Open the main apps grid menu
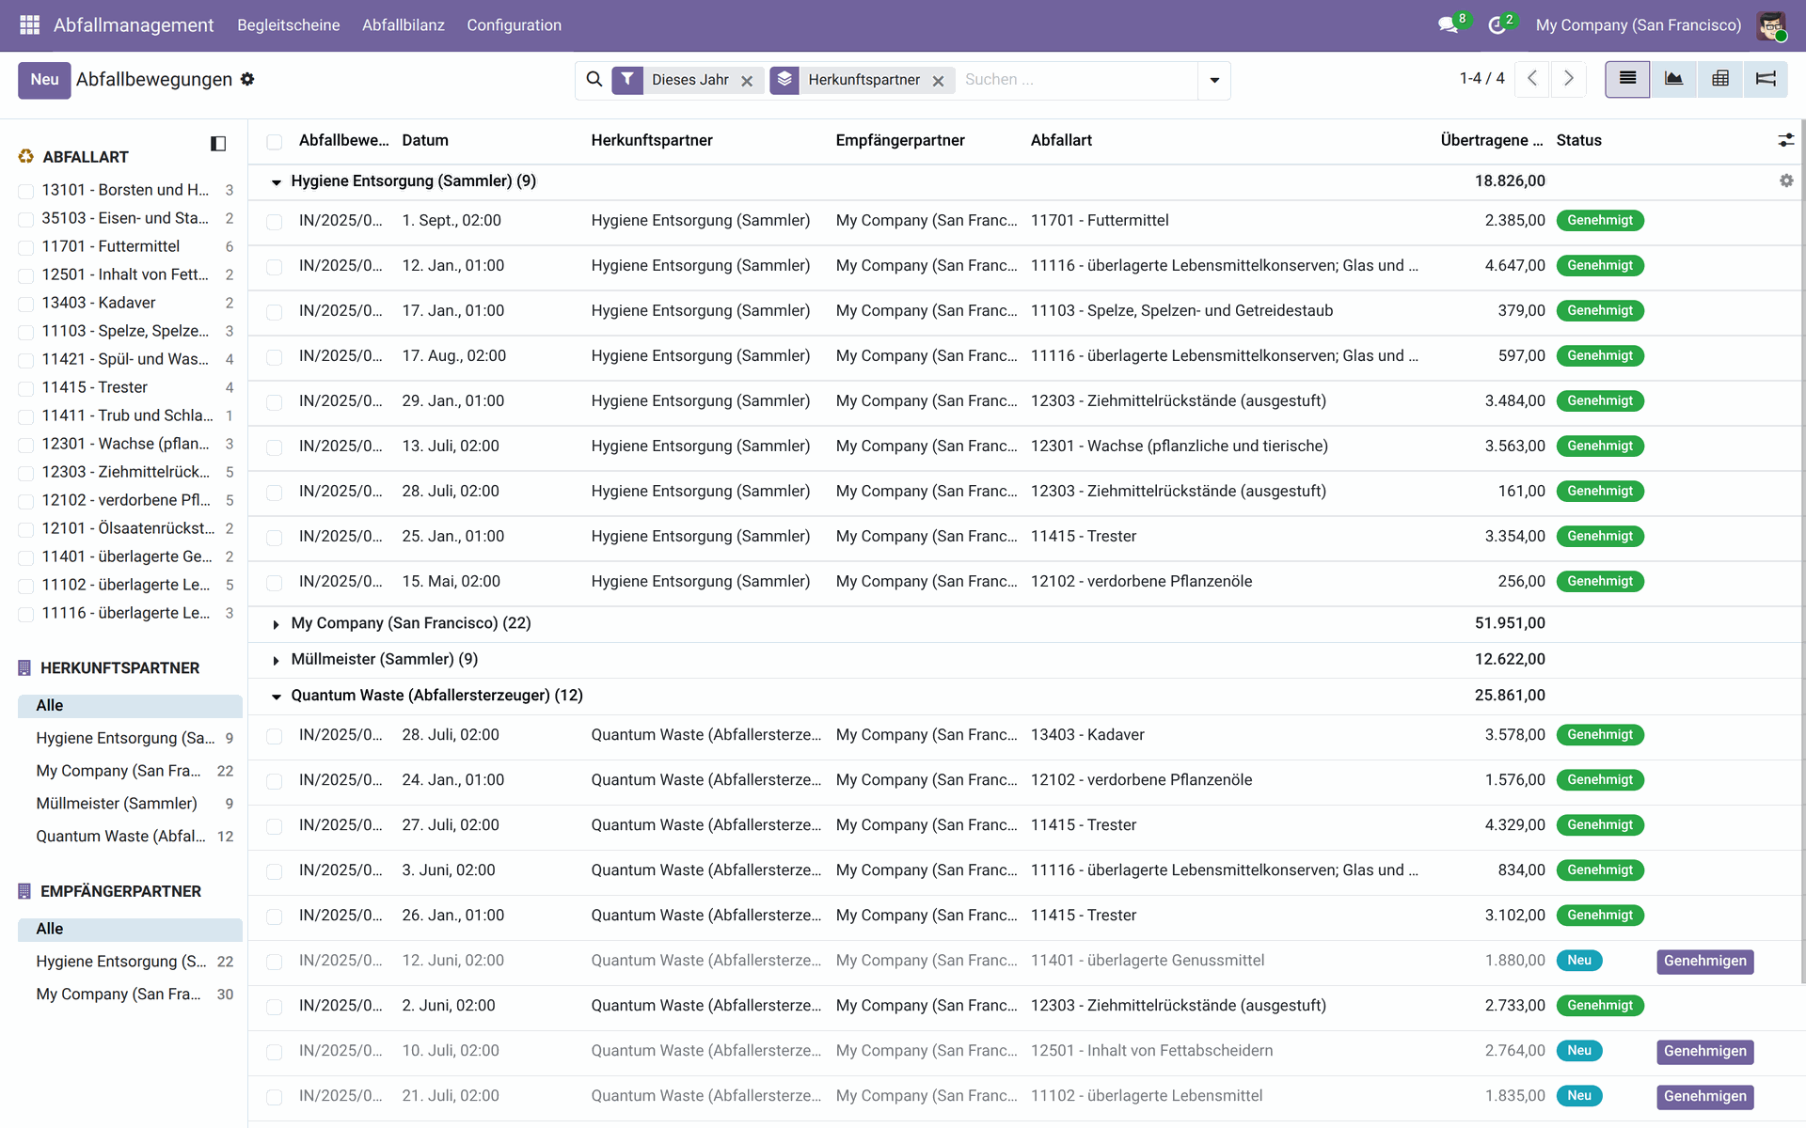This screenshot has height=1128, width=1806. (x=29, y=25)
